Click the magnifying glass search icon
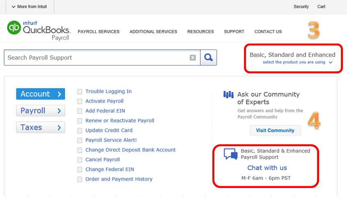This screenshot has height=197, width=347. click(209, 58)
